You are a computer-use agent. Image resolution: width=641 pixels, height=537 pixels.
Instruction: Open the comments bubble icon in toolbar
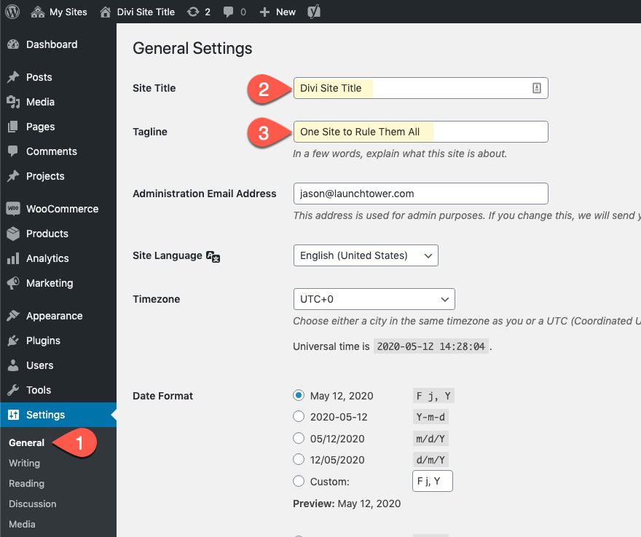pos(229,12)
